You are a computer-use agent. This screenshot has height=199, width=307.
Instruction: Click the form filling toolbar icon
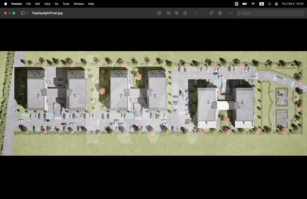coord(230,13)
